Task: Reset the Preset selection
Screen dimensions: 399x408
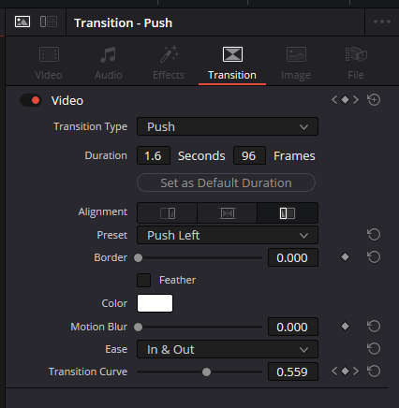Action: pos(374,235)
